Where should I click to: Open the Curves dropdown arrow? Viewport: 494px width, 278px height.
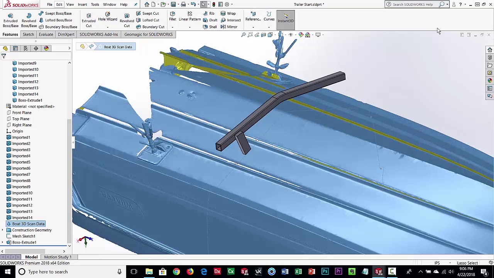pyautogui.click(x=269, y=27)
